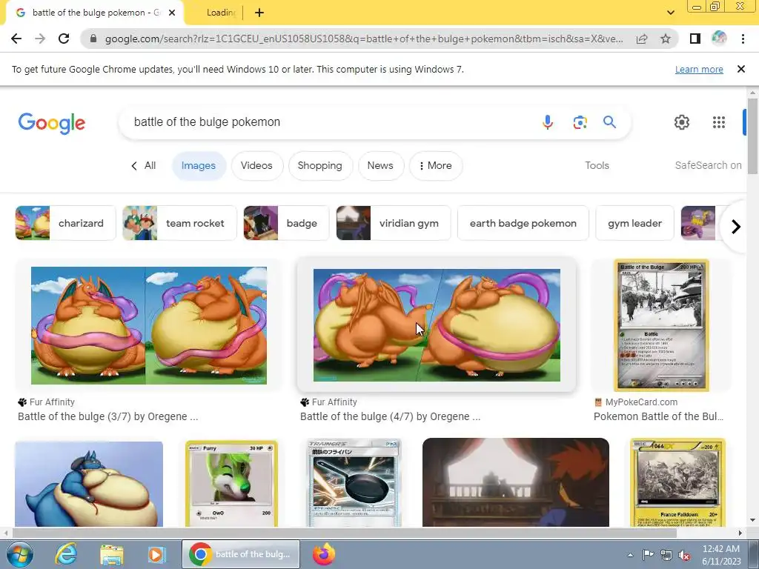Expand the More search categories menu

tap(436, 165)
